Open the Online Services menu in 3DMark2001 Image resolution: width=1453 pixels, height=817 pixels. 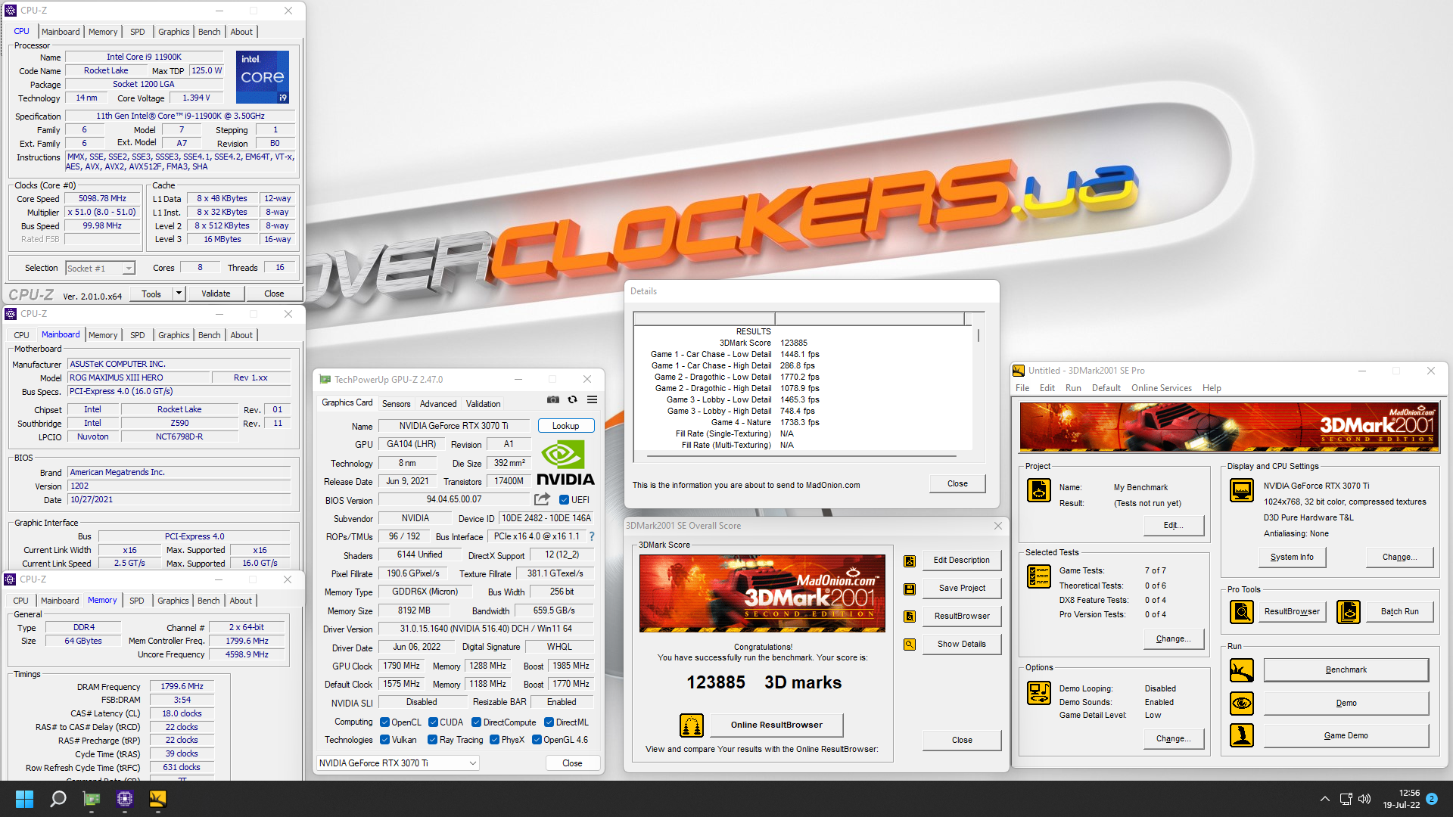tap(1162, 388)
